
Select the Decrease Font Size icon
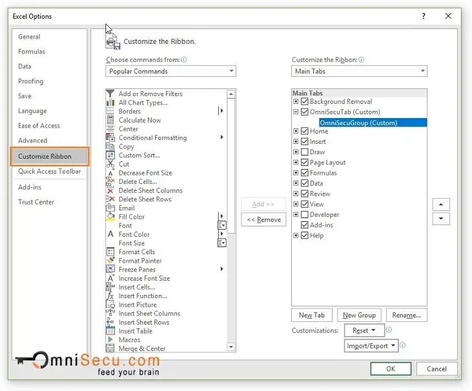coord(110,173)
